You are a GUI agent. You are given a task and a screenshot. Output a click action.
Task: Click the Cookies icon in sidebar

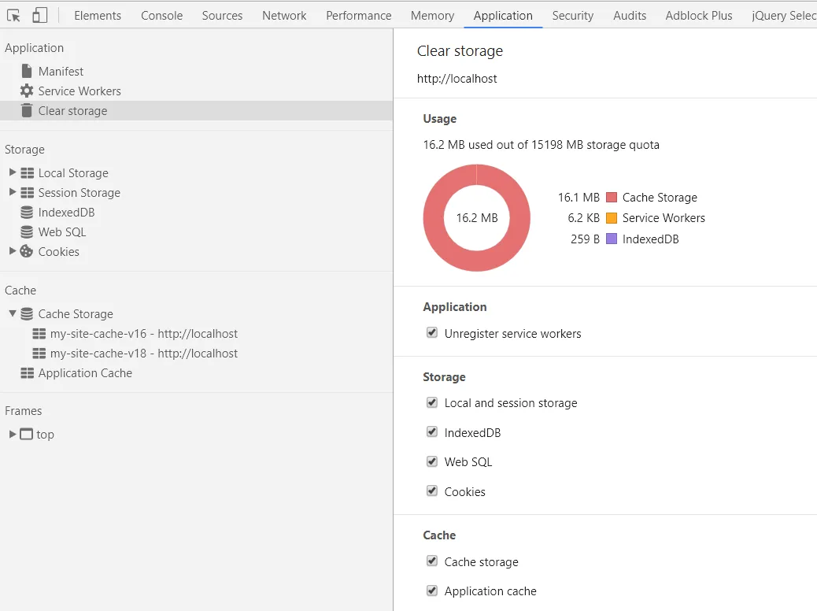point(27,251)
